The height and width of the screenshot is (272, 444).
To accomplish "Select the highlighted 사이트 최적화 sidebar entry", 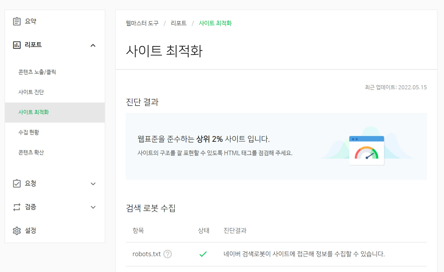I will (x=34, y=112).
